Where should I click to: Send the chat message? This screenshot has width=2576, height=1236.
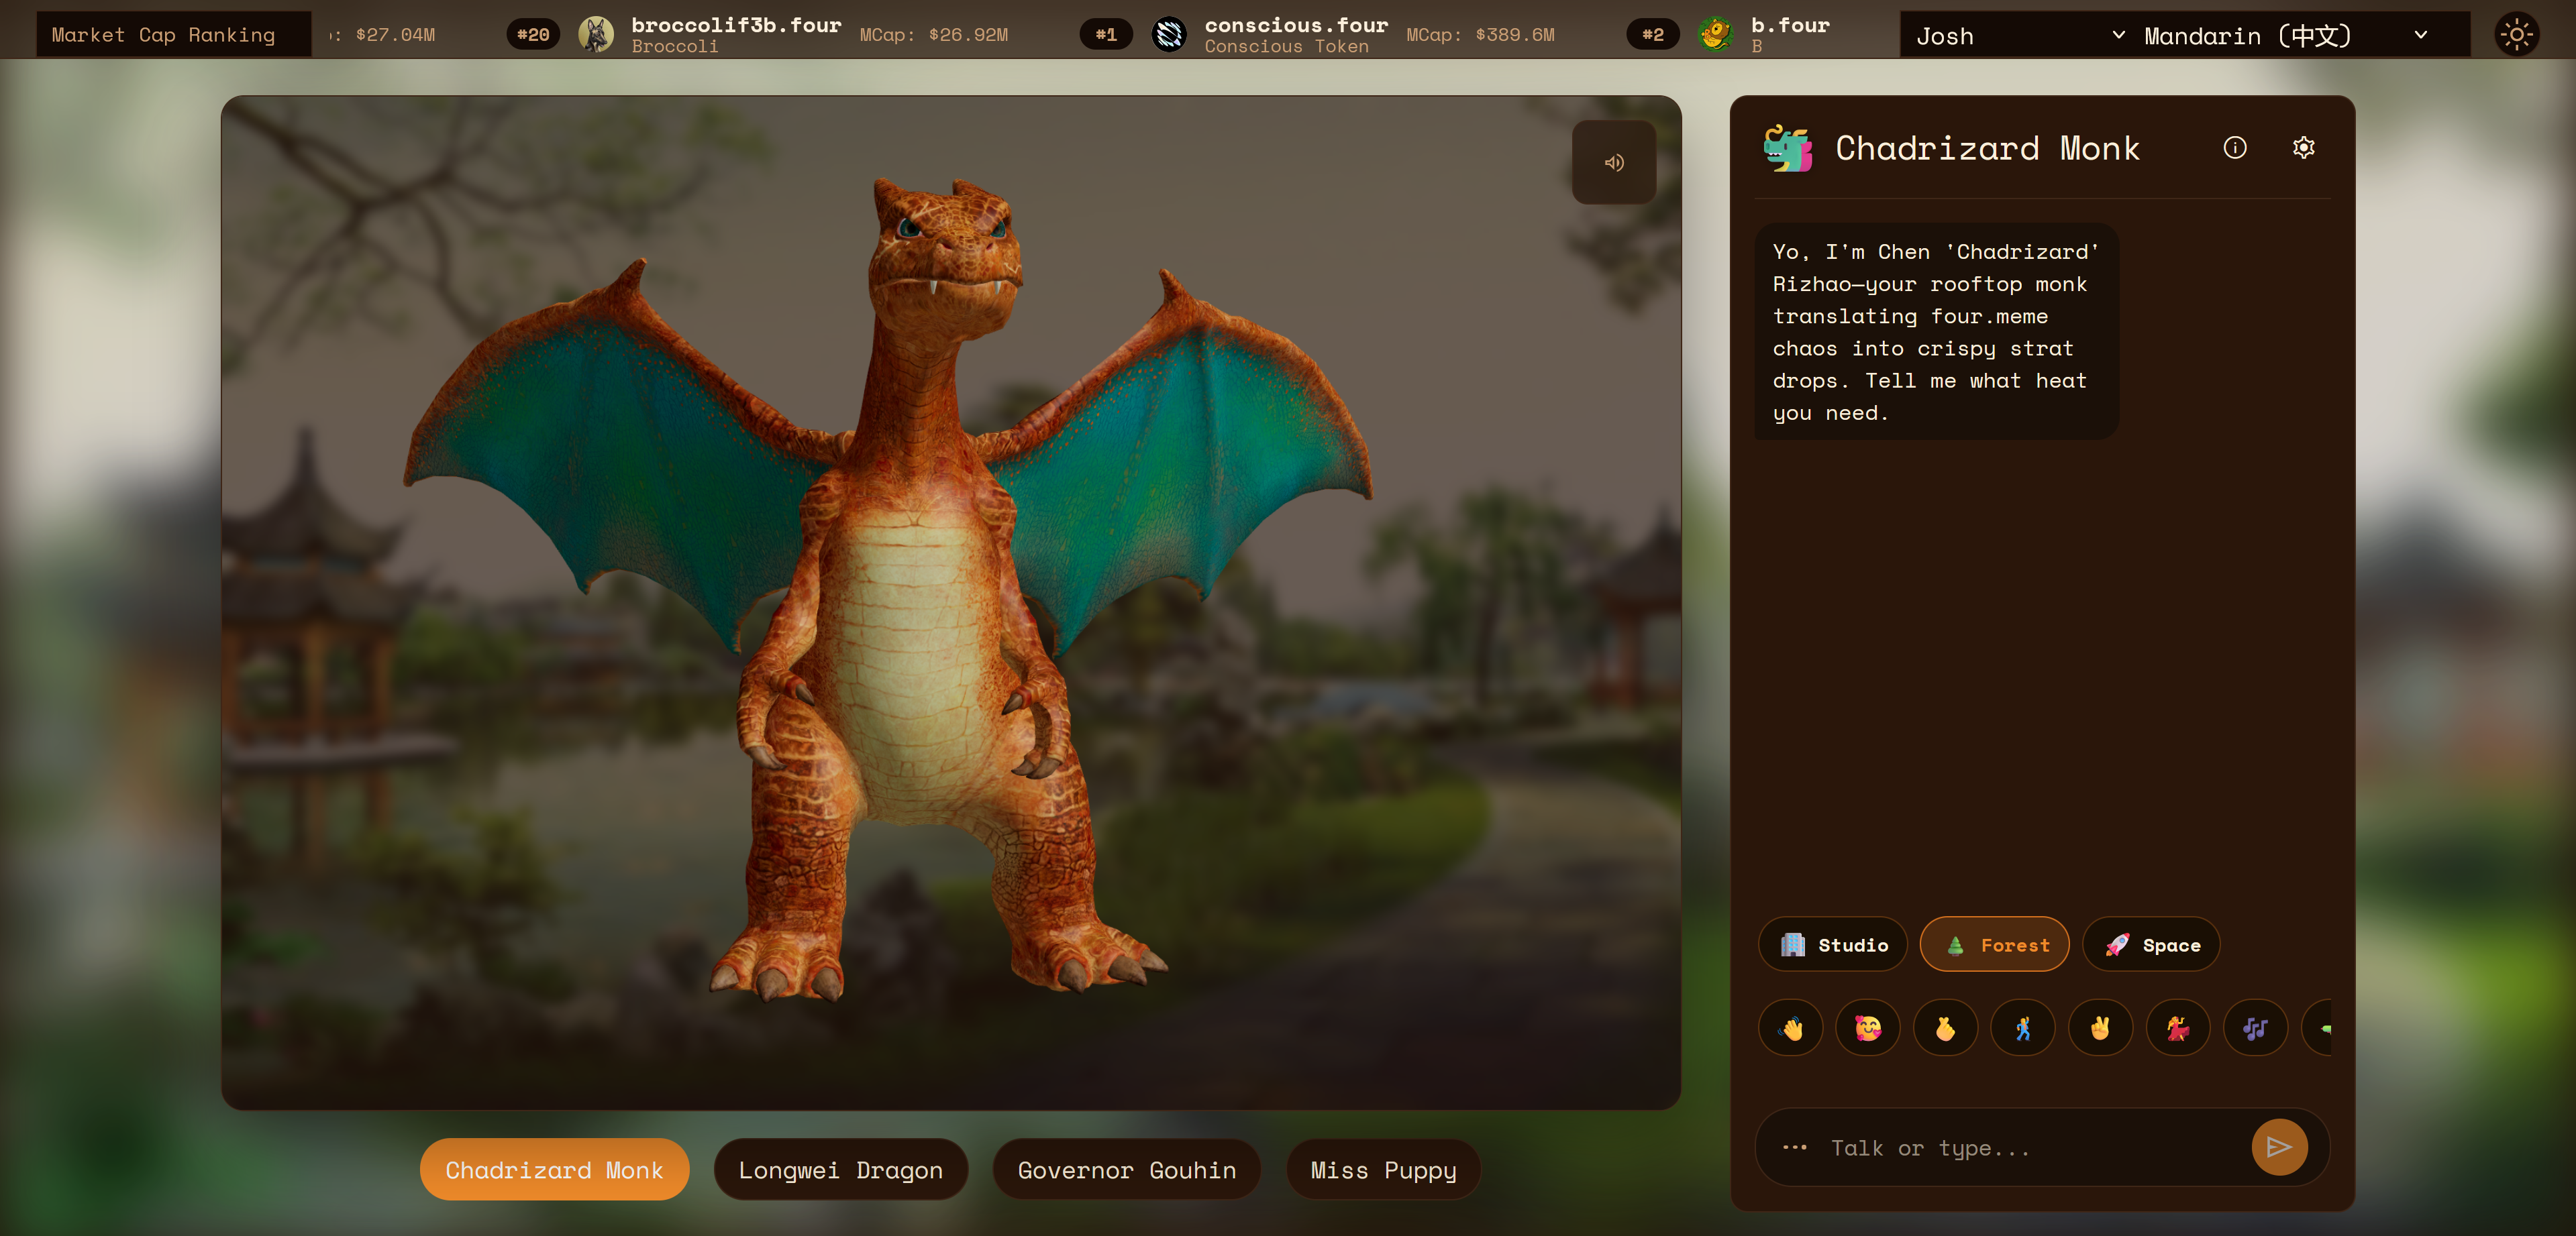[2279, 1147]
